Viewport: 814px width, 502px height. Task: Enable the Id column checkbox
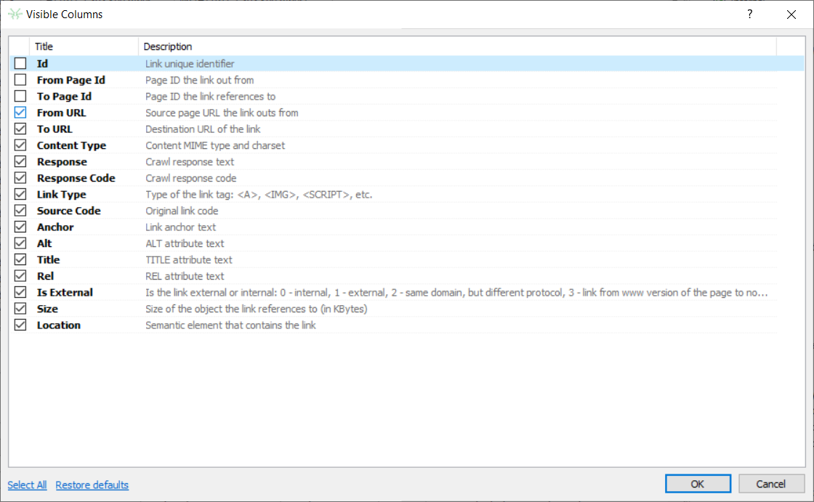20,64
